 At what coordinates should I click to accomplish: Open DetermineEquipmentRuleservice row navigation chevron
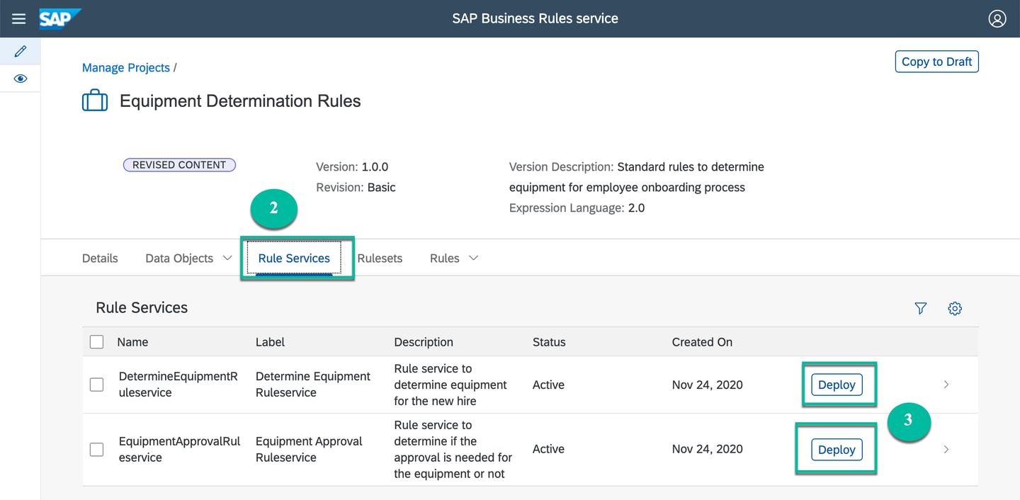tap(946, 385)
